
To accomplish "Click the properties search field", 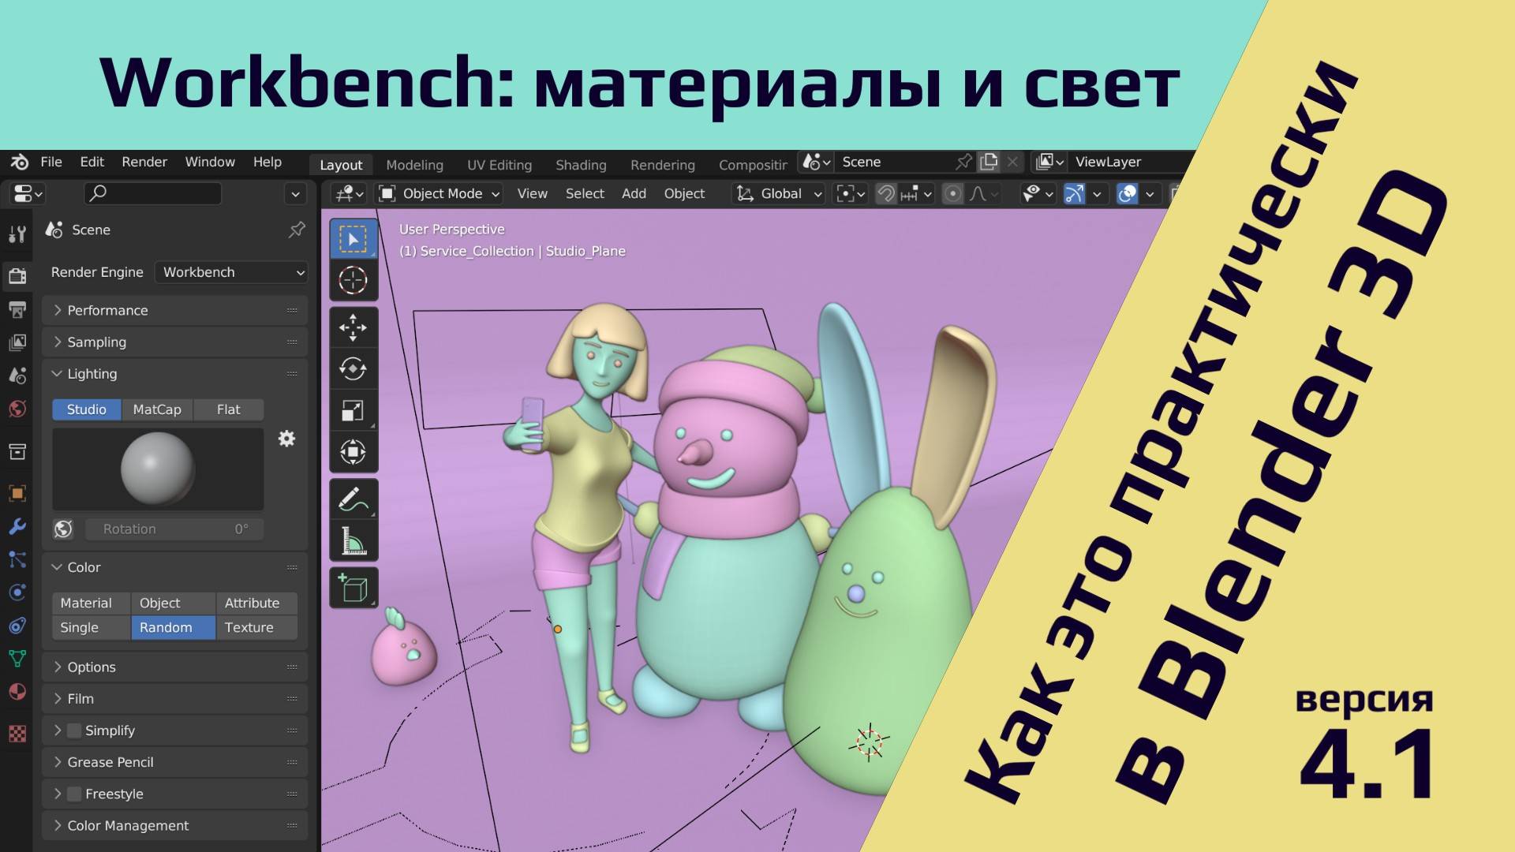I will pos(152,193).
